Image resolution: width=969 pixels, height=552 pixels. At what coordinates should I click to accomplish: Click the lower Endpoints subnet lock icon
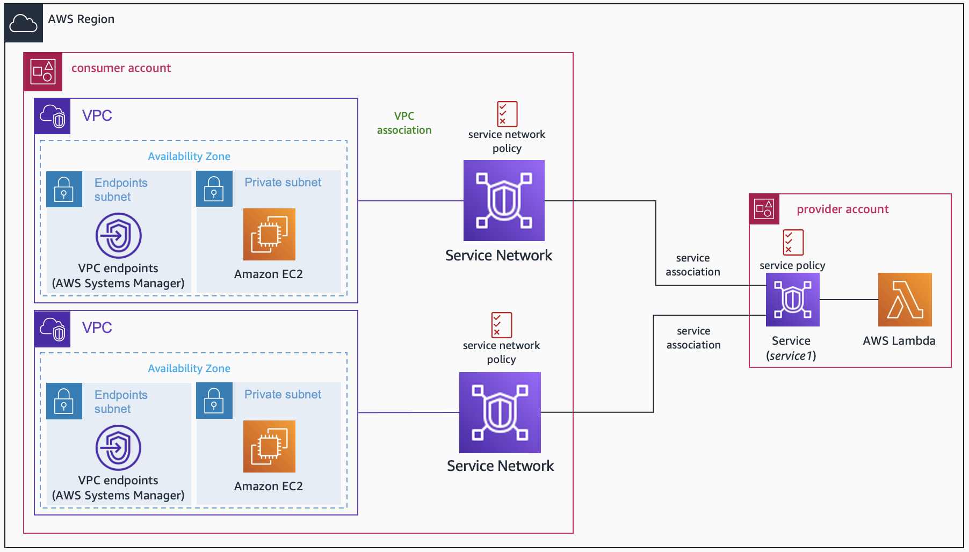tap(64, 401)
